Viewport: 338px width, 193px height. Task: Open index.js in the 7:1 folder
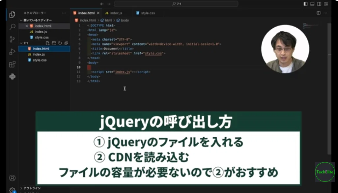pos(44,54)
